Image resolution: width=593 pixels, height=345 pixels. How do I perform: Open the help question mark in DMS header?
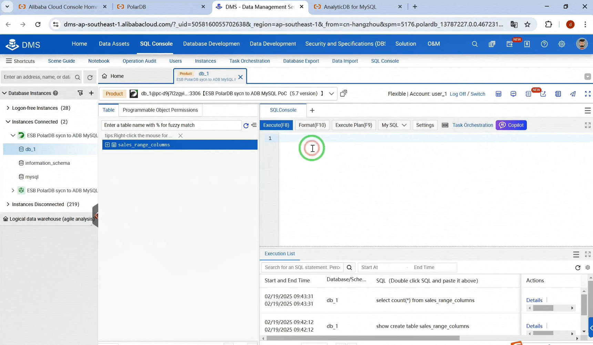(x=544, y=44)
